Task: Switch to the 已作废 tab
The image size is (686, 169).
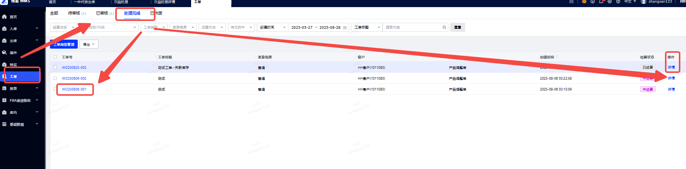Action: (156, 13)
